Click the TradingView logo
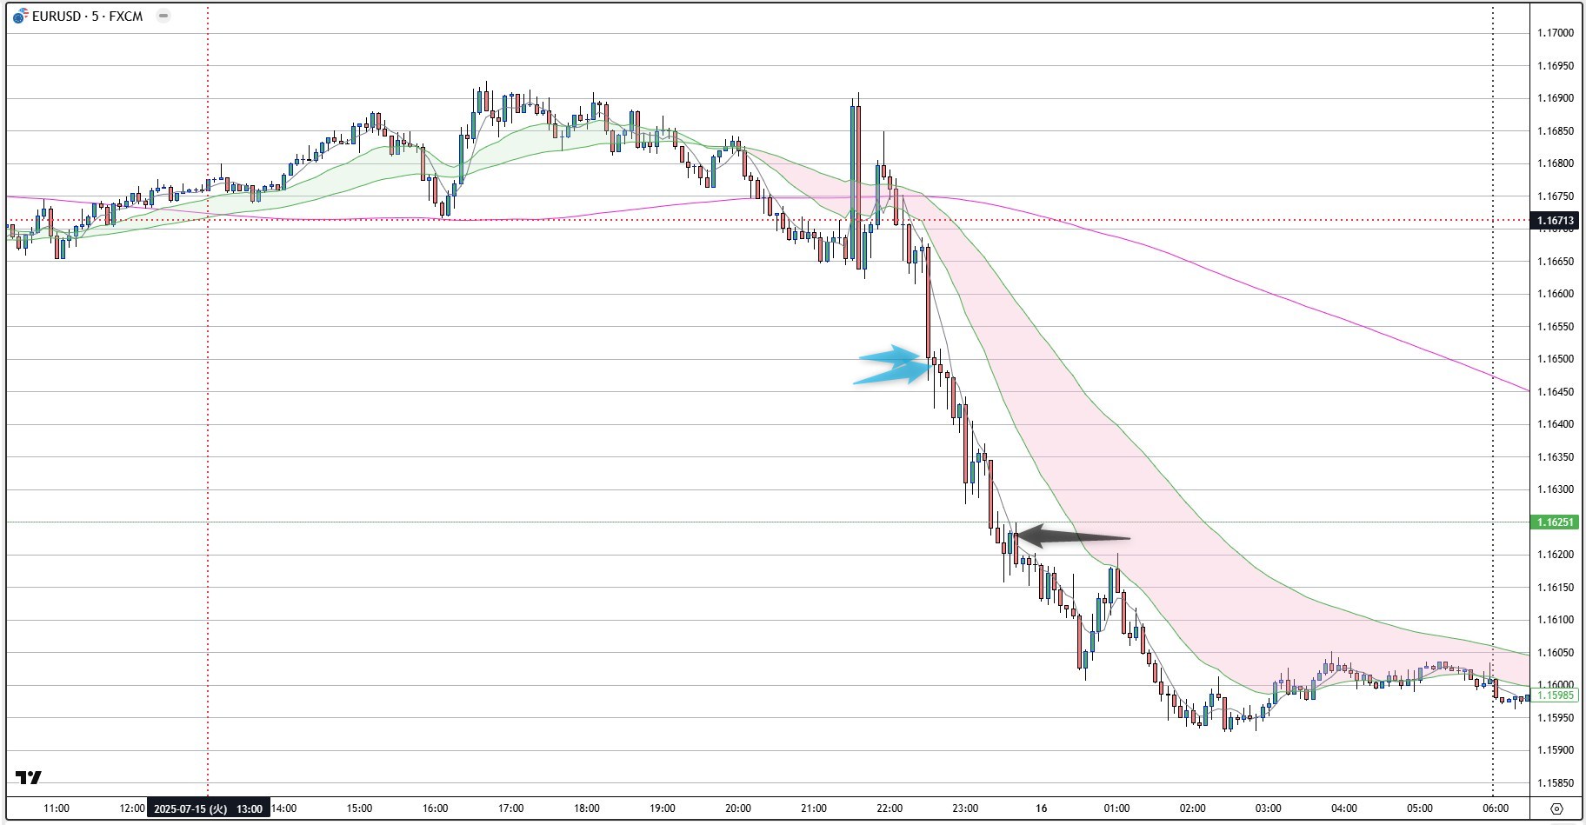 coord(28,777)
